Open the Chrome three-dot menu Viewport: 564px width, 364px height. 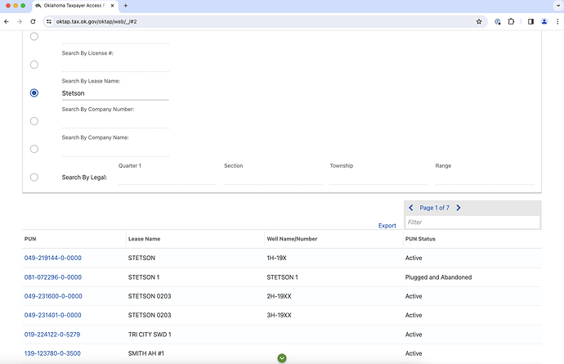point(557,21)
